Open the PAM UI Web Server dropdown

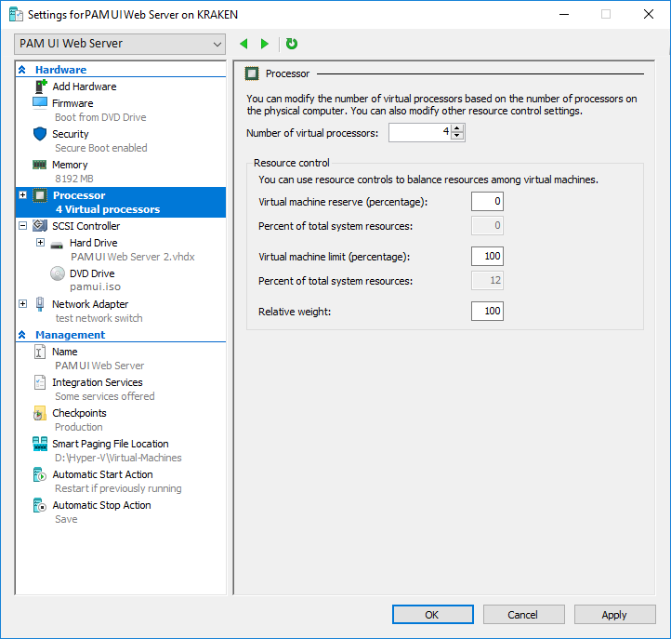pos(120,44)
